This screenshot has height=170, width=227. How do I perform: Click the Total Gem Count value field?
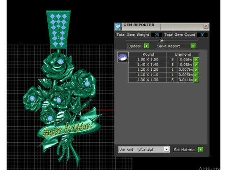[x=202, y=35]
